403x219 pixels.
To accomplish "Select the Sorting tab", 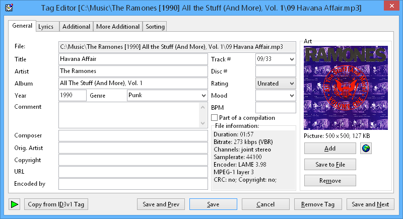I will (x=155, y=27).
